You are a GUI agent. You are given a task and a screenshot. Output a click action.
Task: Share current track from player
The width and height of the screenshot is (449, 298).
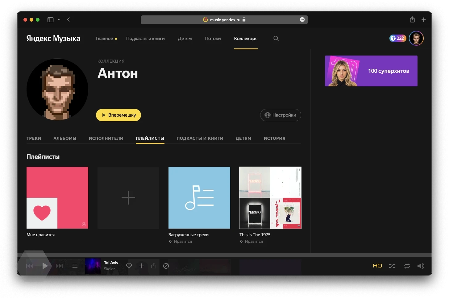click(154, 266)
